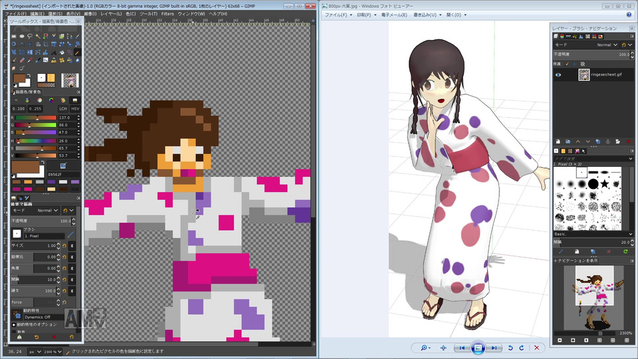Toggle visibility eye of ringexesheet.gif layer
Image resolution: width=638 pixels, height=359 pixels.
tap(558, 74)
